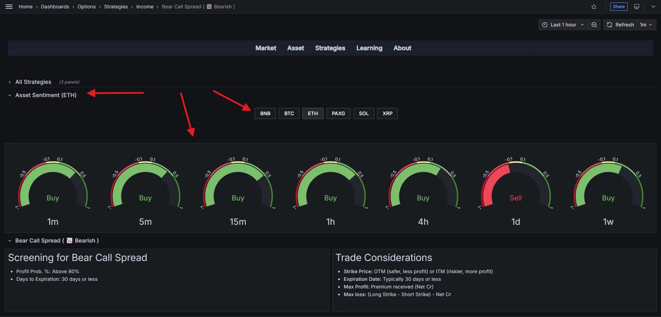Enable TV kiosk mode with monitor icon
Image resolution: width=661 pixels, height=317 pixels.
636,6
